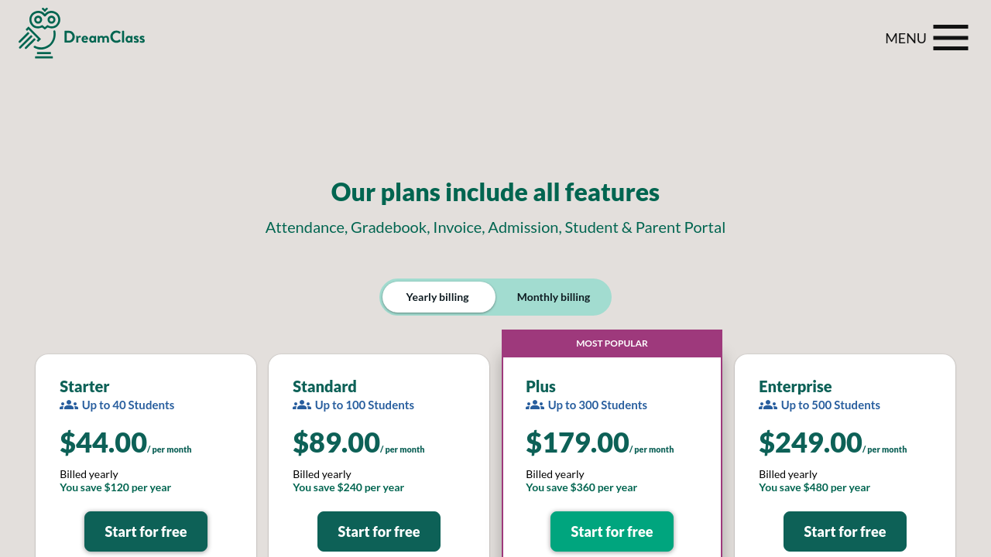Click the Enterprise plan title
This screenshot has height=557, width=991.
pos(795,386)
